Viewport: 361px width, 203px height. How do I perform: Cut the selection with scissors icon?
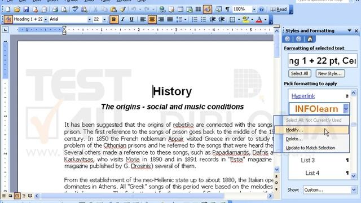95,10
